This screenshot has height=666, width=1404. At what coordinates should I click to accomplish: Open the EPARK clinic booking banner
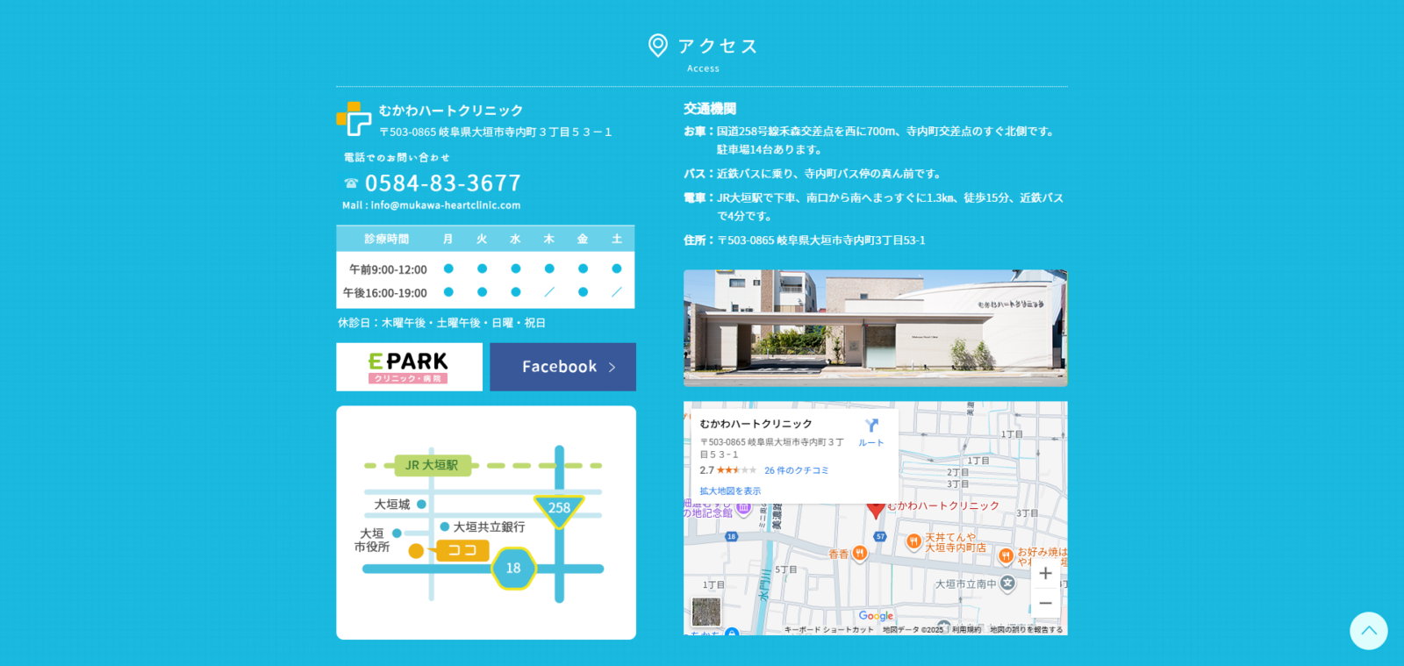coord(409,367)
